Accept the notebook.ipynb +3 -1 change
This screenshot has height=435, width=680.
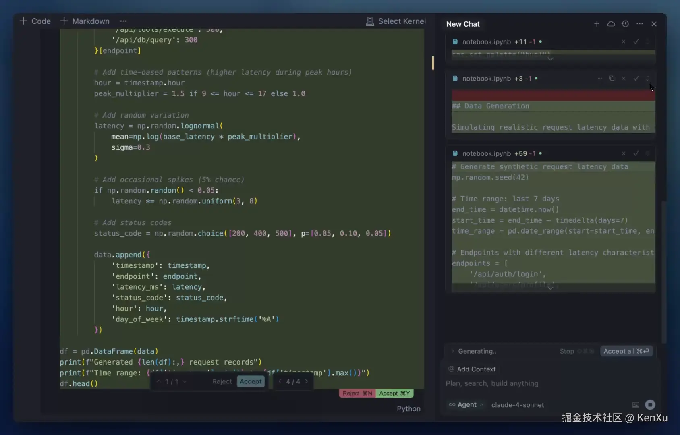[x=636, y=78]
